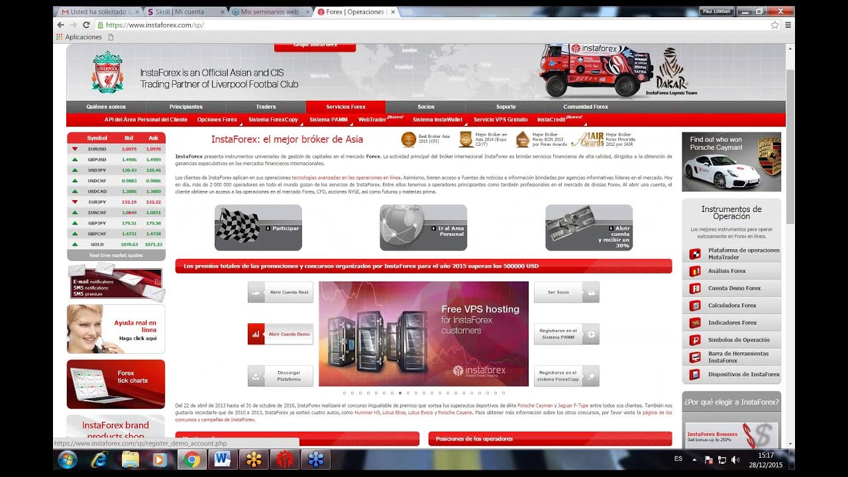This screenshot has width=848, height=477.
Task: Open Quiénes somos menu
Action: click(106, 107)
